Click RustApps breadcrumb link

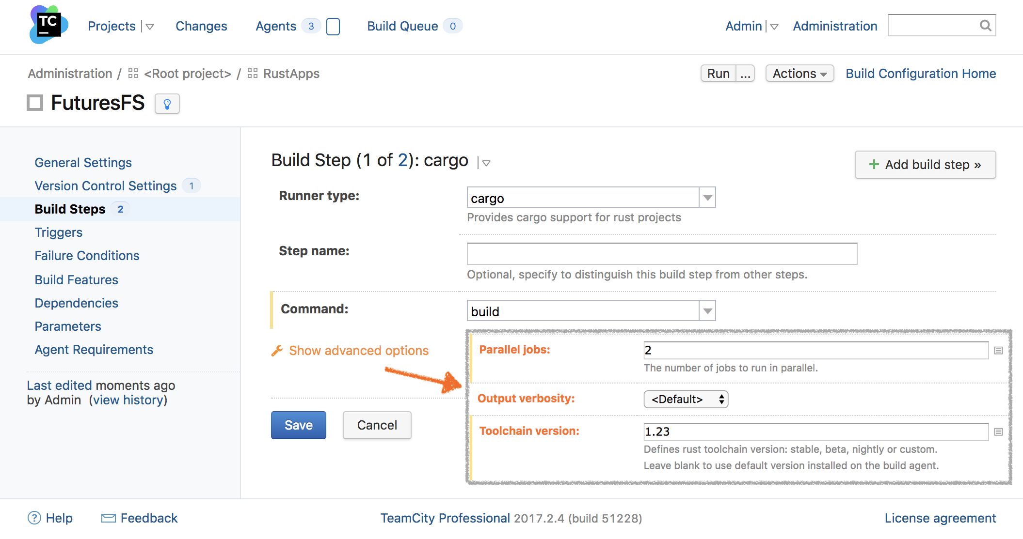(x=291, y=74)
